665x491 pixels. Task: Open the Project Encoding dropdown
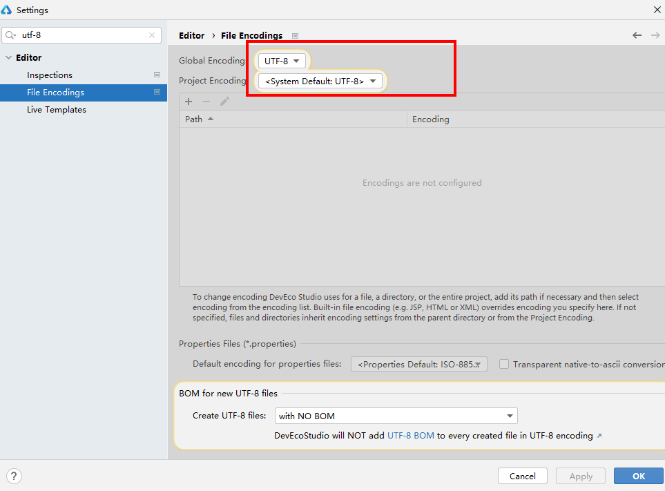pos(320,81)
